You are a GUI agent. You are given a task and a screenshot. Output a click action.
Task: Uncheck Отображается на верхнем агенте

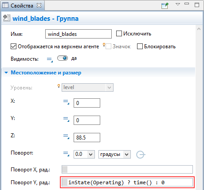13,47
